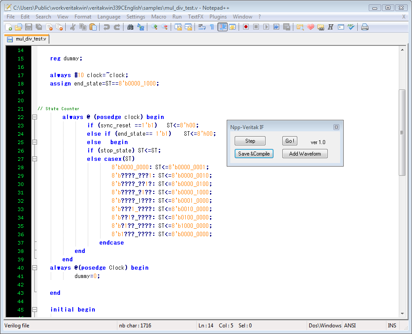Click the Save All icon
Viewport: 412px width, 334px height.
pyautogui.click(x=39, y=27)
